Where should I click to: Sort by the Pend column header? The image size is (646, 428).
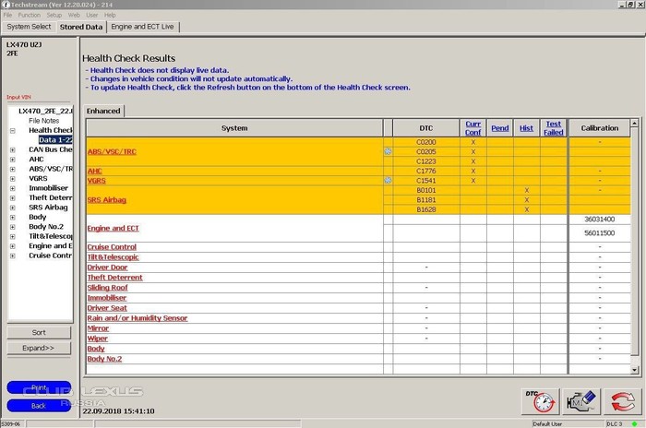pos(500,128)
